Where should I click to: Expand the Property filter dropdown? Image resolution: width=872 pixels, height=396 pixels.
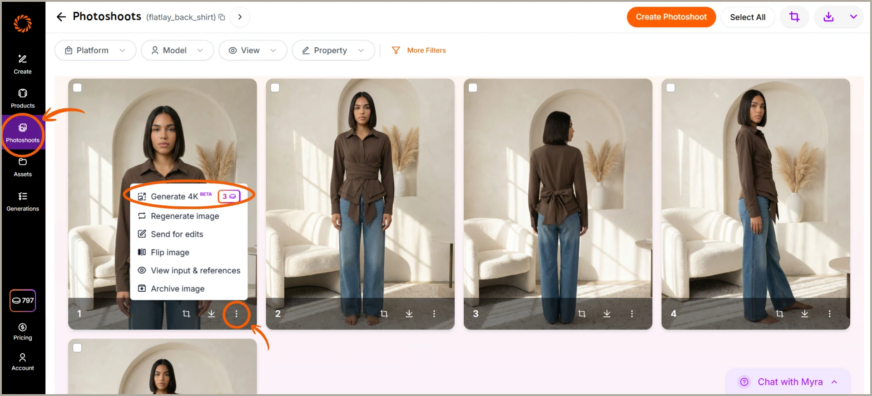pos(333,50)
